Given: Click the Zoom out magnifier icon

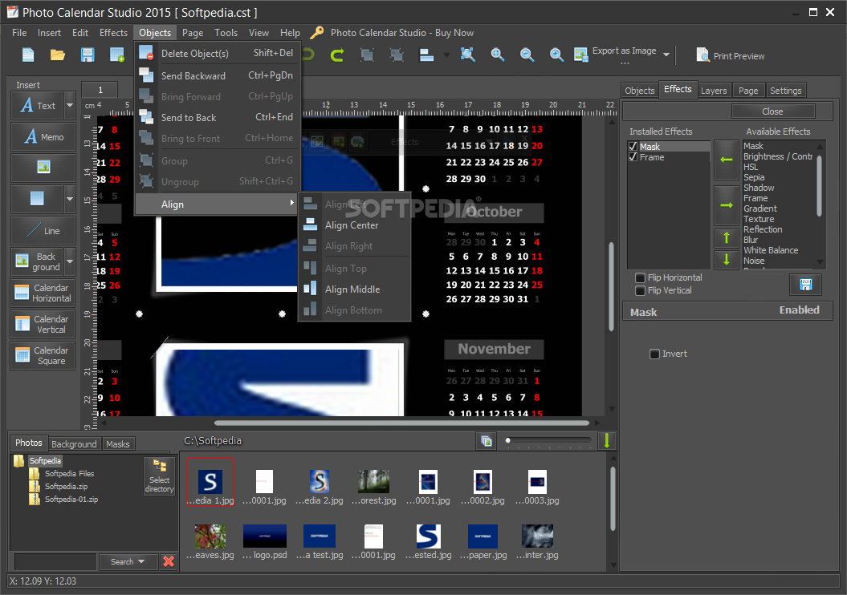Looking at the screenshot, I should pyautogui.click(x=527, y=55).
